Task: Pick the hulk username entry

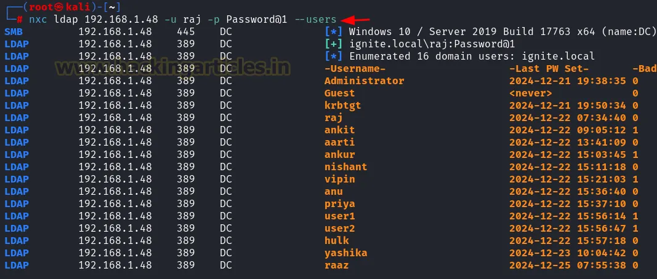Action: click(336, 240)
